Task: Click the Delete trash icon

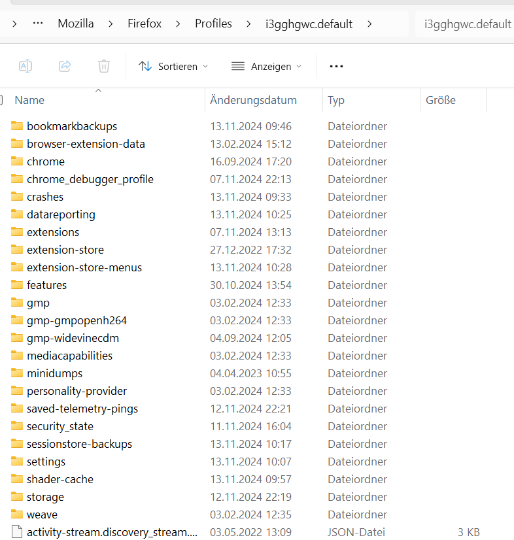Action: (104, 66)
